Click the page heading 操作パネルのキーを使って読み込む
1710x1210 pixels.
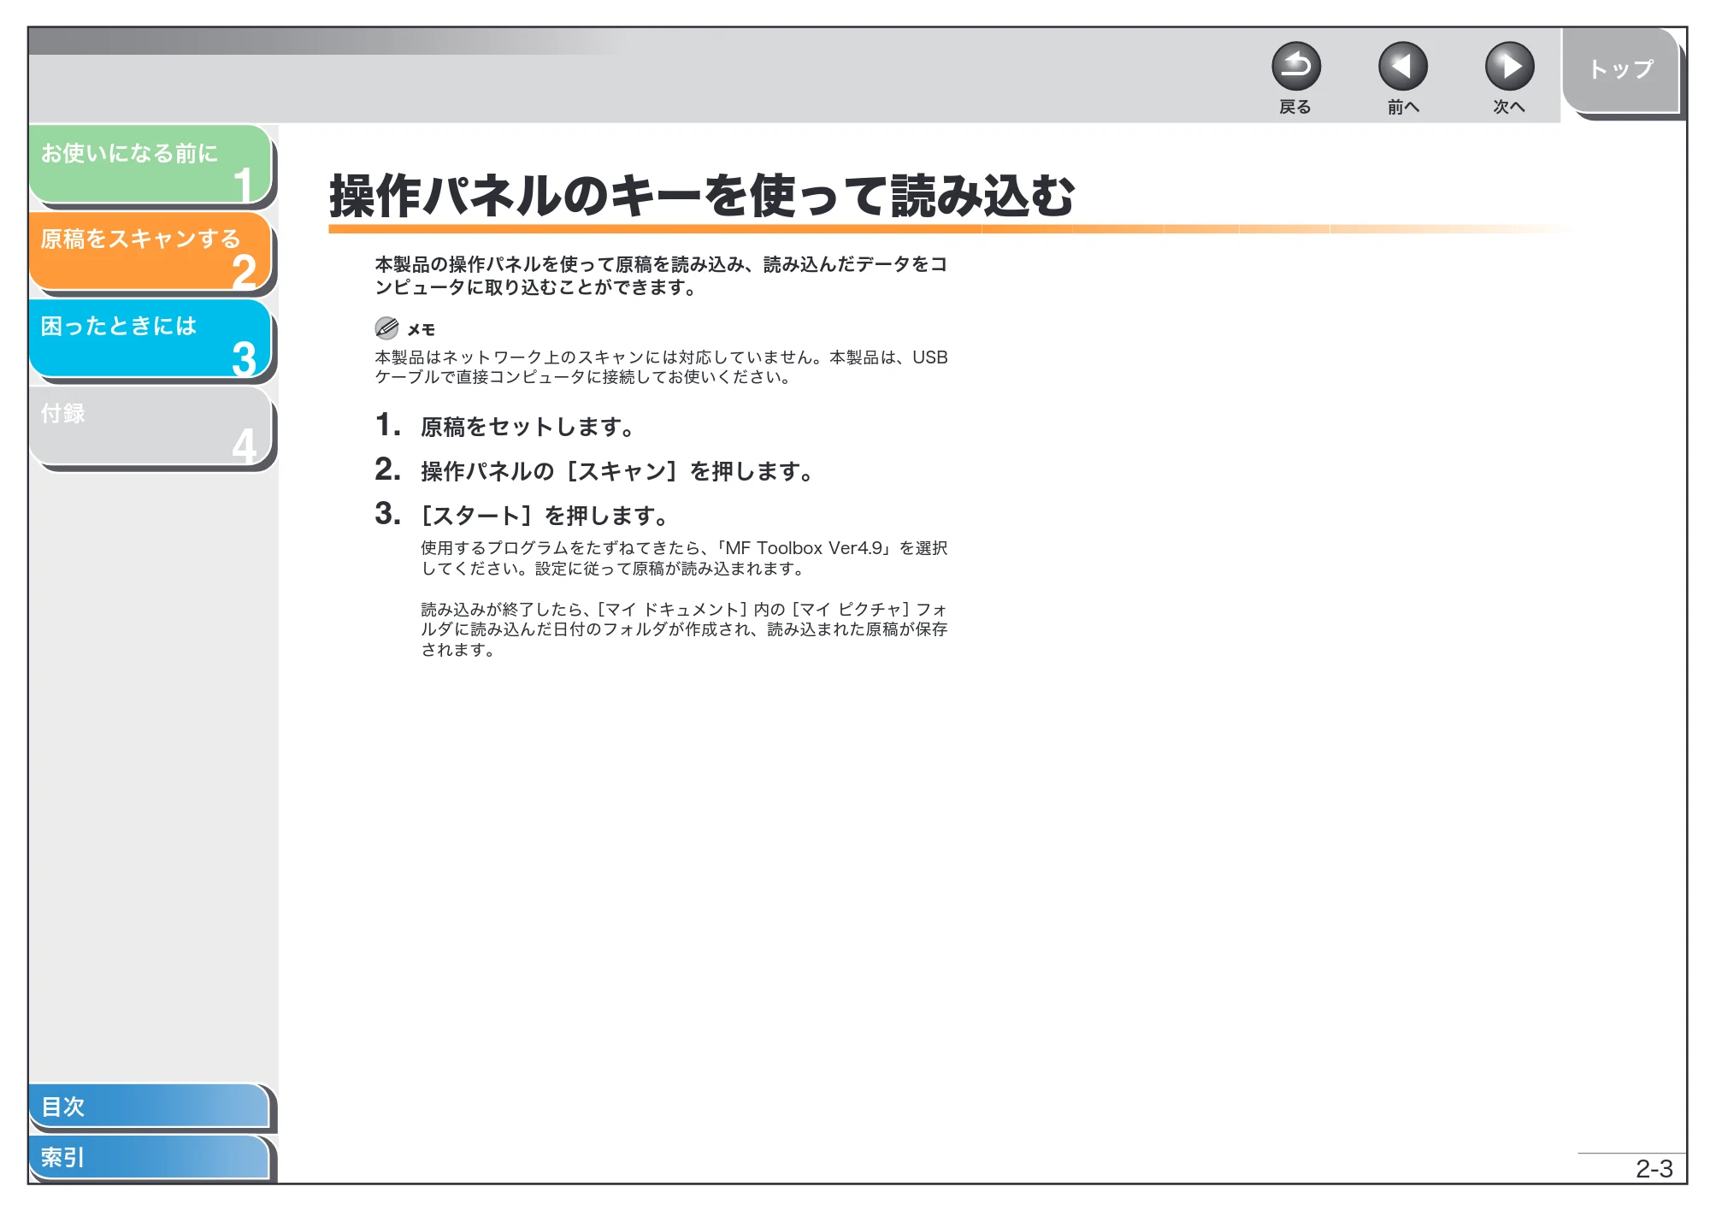tap(702, 196)
